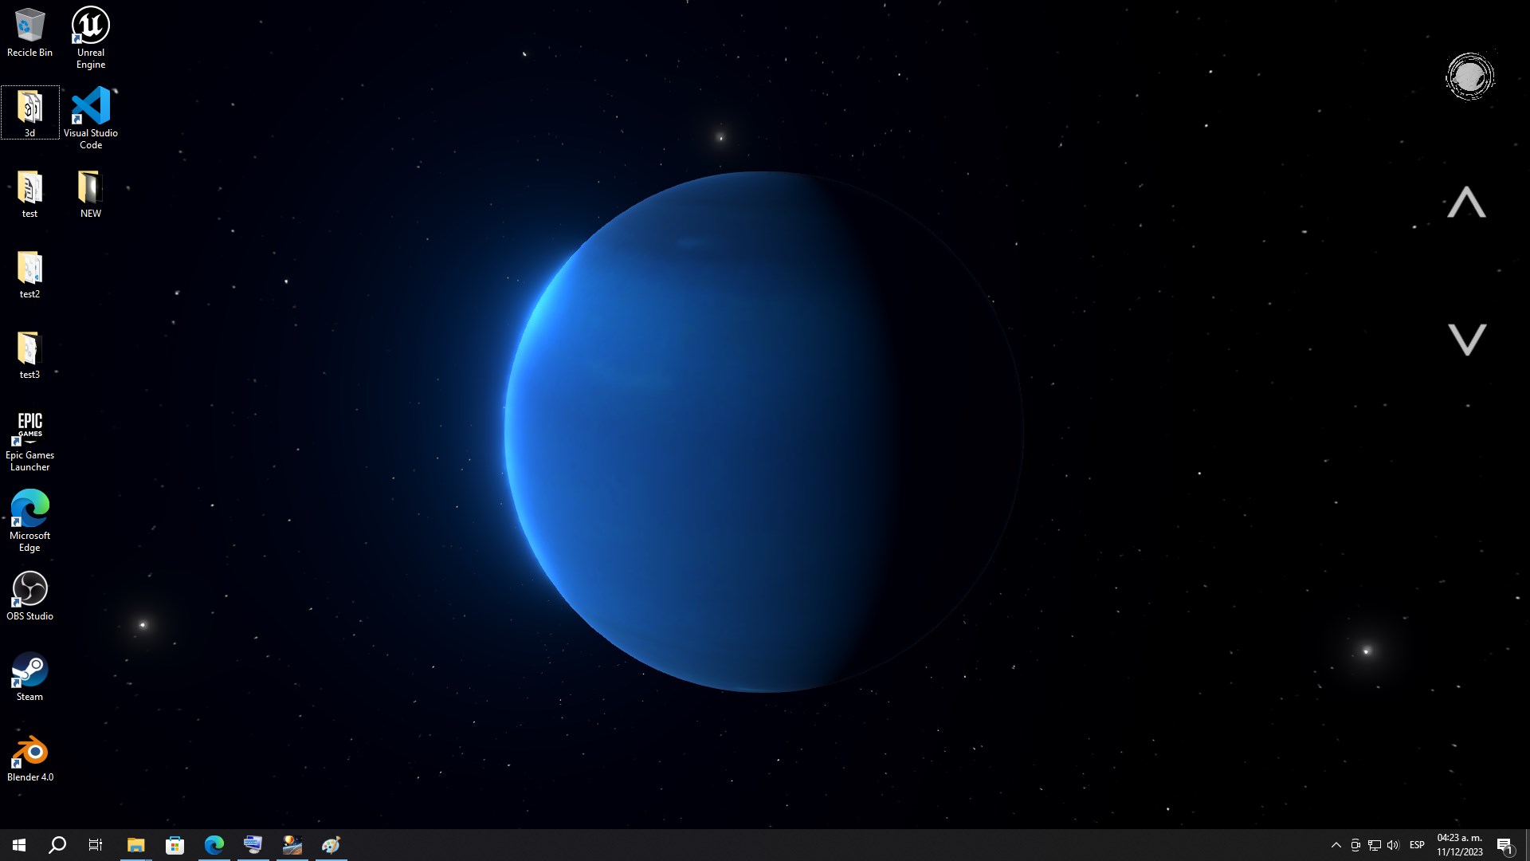Click the speaker icon to open volume slider
This screenshot has height=861, width=1530.
click(x=1392, y=844)
